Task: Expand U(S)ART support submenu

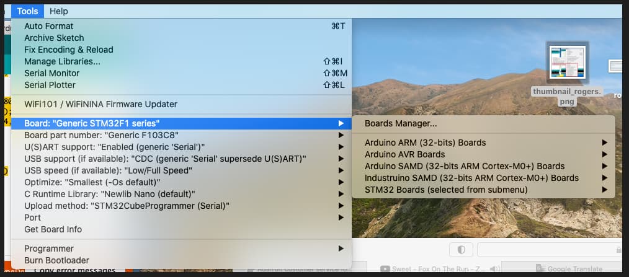Action: click(x=181, y=147)
